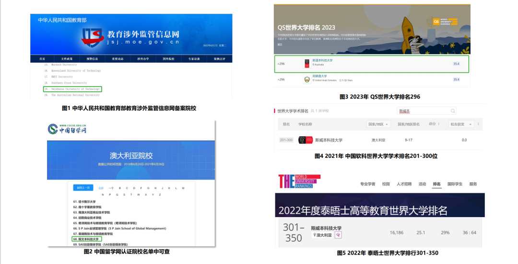Open 斯温本科技大学 link in QS list
Screen dimensions: 518x264
322,61
